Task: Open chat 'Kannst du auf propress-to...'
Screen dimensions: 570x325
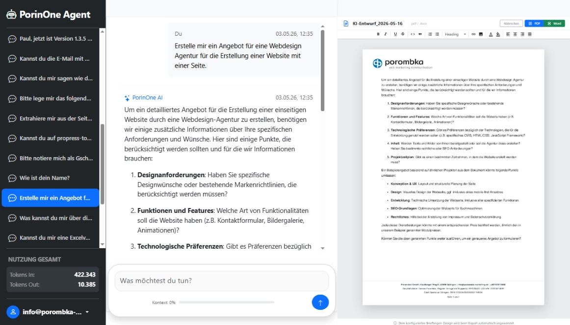Action: pyautogui.click(x=51, y=138)
